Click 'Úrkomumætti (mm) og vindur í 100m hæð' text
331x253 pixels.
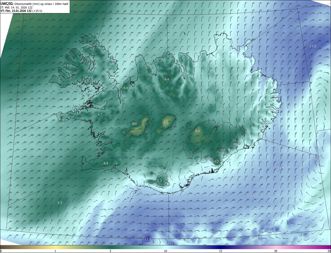pos(41,4)
